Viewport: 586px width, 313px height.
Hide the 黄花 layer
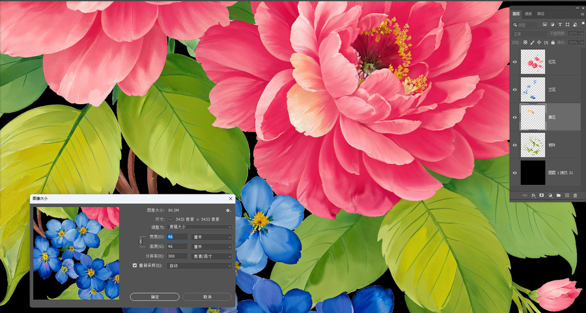click(515, 117)
